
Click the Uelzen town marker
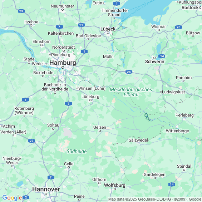point(100,131)
